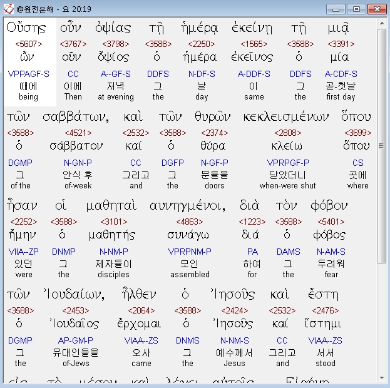Click the app icon in the title bar

tap(9, 9)
